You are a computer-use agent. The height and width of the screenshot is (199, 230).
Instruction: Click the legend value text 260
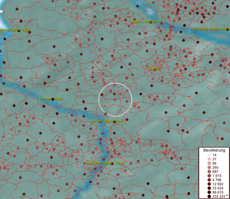click(215, 167)
